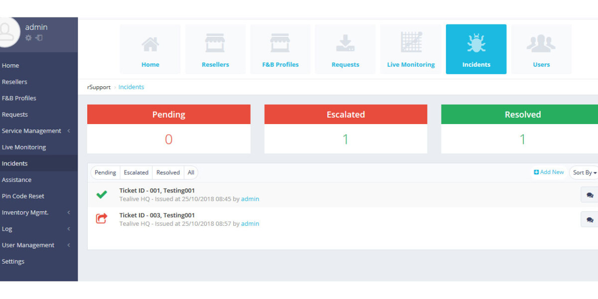
Task: Open the Sort By dropdown
Action: tap(584, 172)
